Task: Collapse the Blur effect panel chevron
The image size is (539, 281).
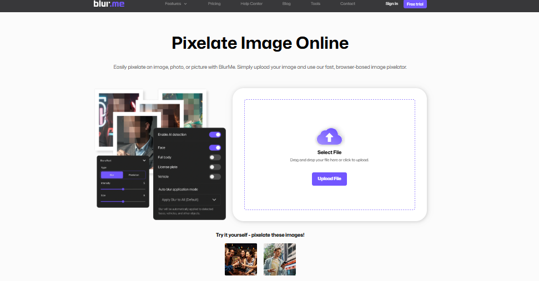Action: tap(144, 160)
